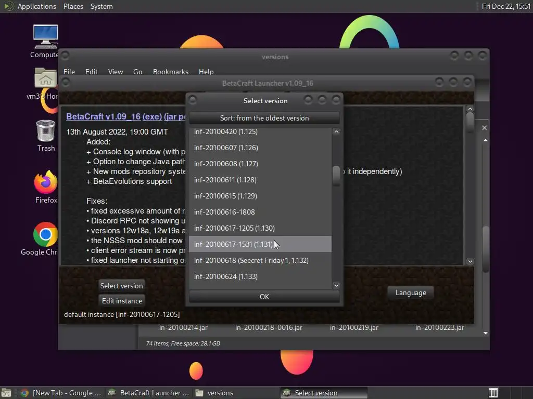Select inf-20100618 Seecret Friday 1 version
Viewport: 533px width, 399px height.
coord(260,260)
